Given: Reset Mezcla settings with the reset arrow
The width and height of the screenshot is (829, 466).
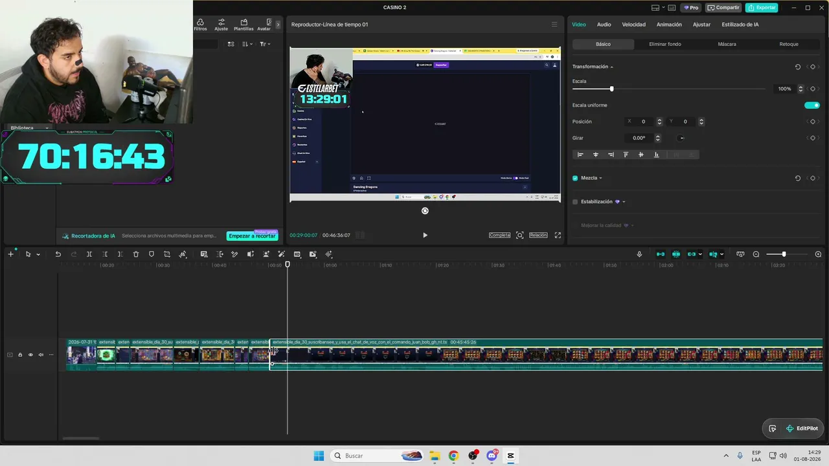Looking at the screenshot, I should [798, 178].
